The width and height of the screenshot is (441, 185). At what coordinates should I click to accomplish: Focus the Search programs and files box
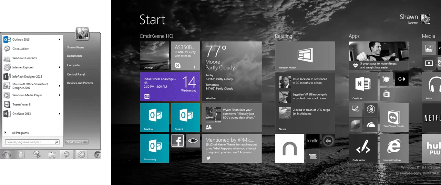(32, 142)
